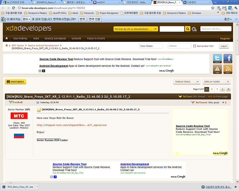Click the vertical page scrollbar thumb
This screenshot has height=191, width=239.
[x=237, y=41]
